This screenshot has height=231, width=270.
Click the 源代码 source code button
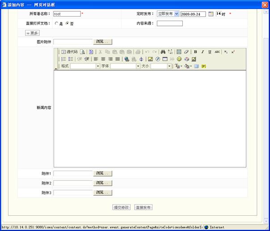[x=69, y=52]
